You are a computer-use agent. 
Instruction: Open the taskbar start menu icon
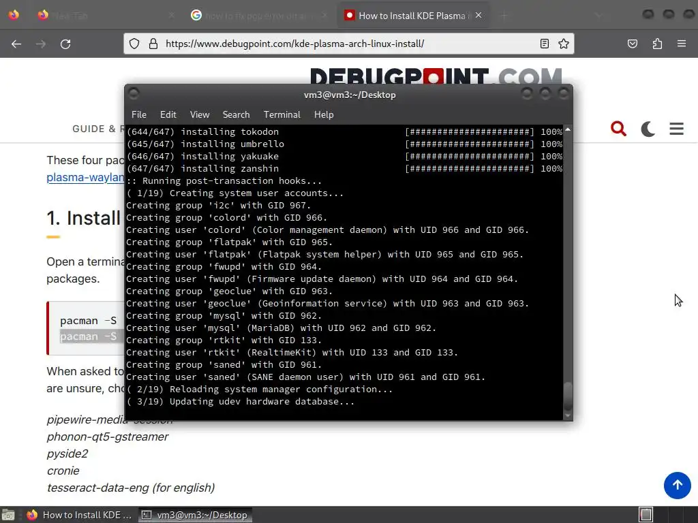[x=8, y=515]
